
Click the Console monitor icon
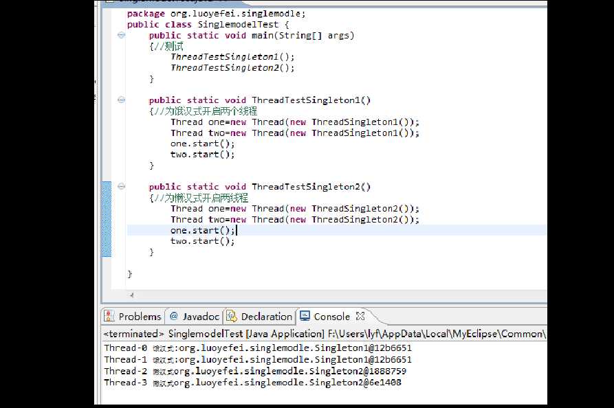[305, 315]
